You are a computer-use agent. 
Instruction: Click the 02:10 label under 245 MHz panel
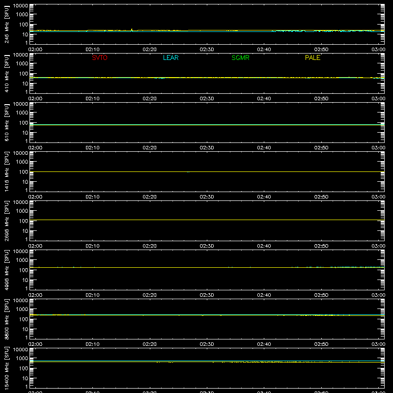coord(92,50)
